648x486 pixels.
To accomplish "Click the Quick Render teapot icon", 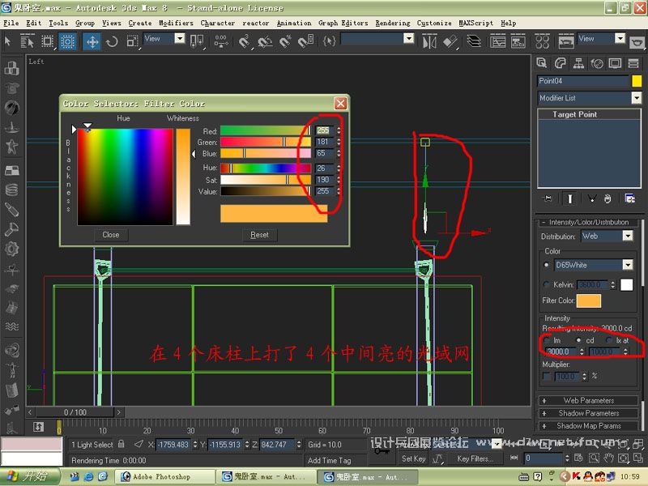I will point(637,42).
